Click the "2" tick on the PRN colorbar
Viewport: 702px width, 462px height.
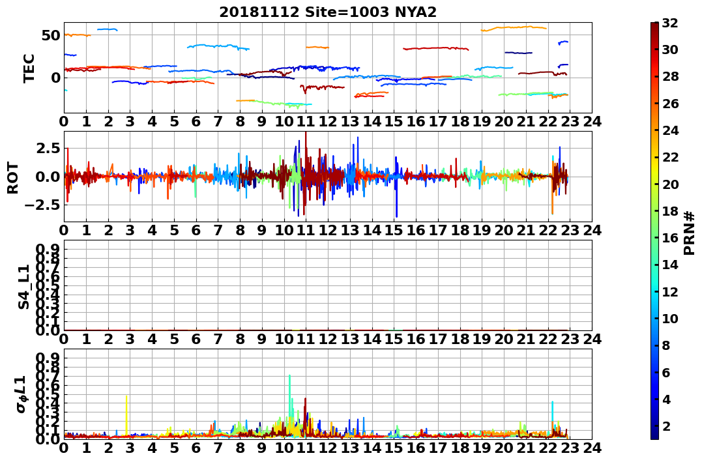click(667, 426)
